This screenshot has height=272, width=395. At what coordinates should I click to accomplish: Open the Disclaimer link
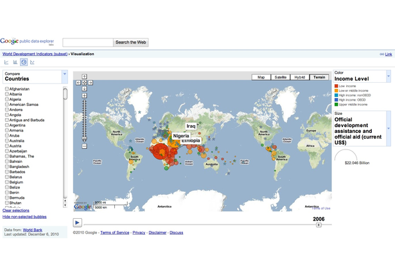click(x=157, y=232)
